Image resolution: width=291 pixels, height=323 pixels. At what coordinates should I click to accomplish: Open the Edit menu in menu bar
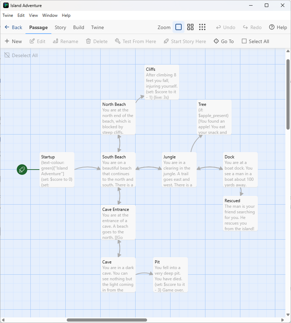tap(21, 15)
